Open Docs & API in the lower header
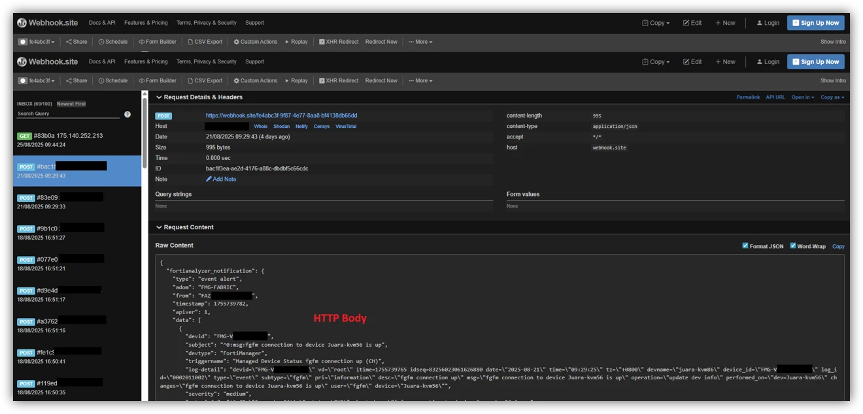 coord(102,62)
